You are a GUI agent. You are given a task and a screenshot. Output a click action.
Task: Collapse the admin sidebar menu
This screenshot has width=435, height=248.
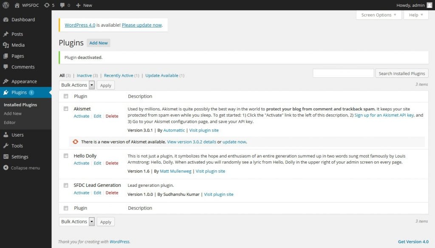[6, 168]
